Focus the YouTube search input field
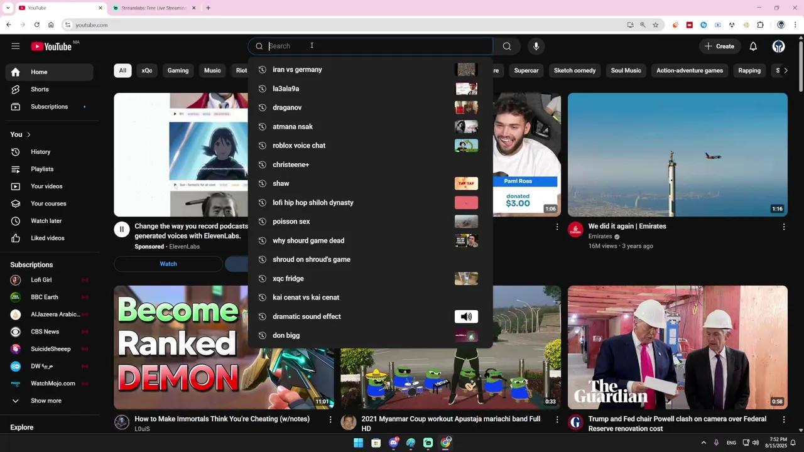 click(x=371, y=46)
